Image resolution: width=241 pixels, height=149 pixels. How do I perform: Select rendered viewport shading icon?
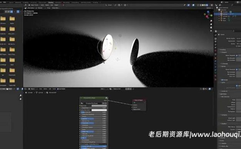(x=207, y=5)
